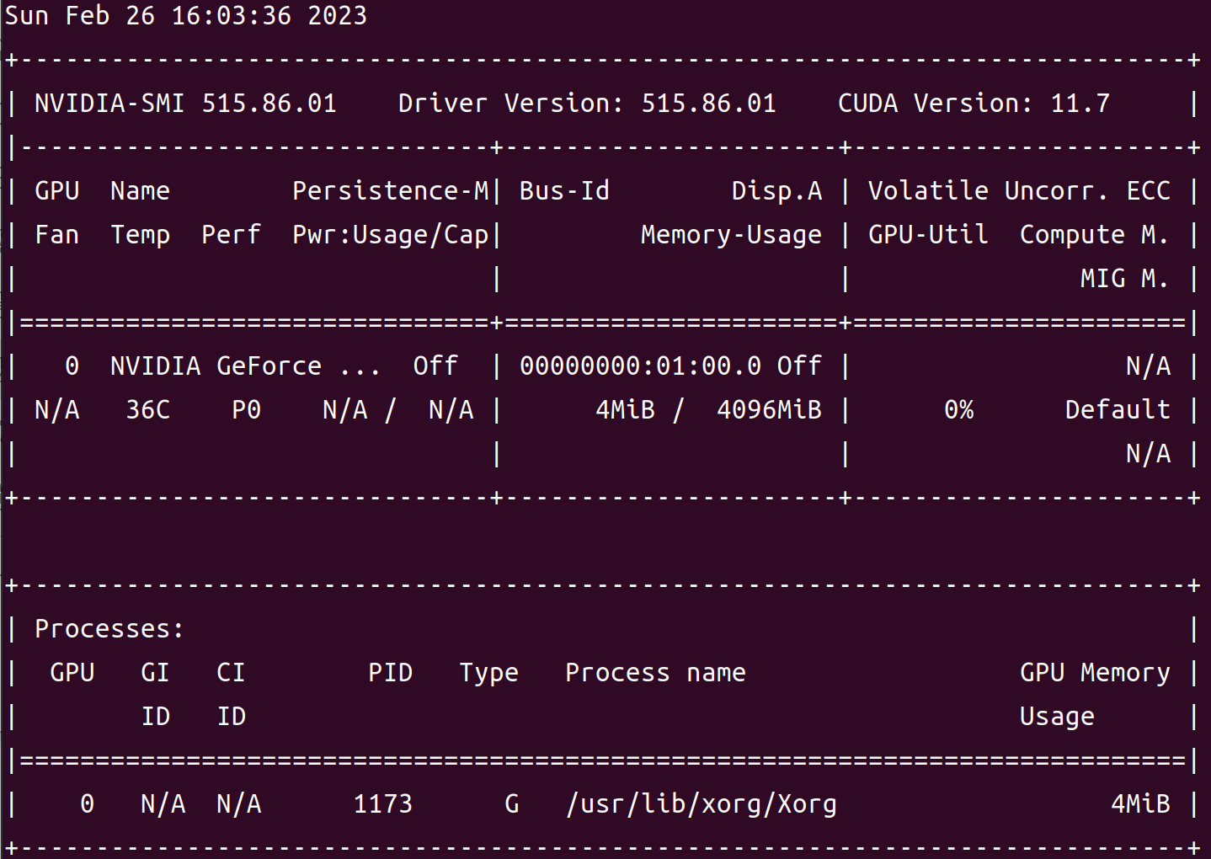This screenshot has width=1211, height=859.
Task: Click the PID value '1173'
Action: (x=382, y=804)
